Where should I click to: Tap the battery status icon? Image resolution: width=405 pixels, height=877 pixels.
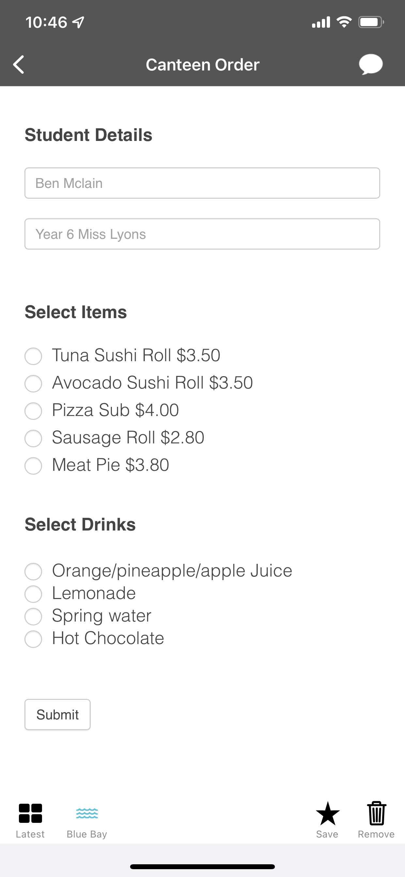point(371,22)
